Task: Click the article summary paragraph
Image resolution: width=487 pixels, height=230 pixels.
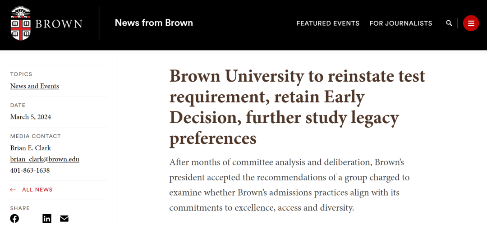Action: [x=289, y=185]
